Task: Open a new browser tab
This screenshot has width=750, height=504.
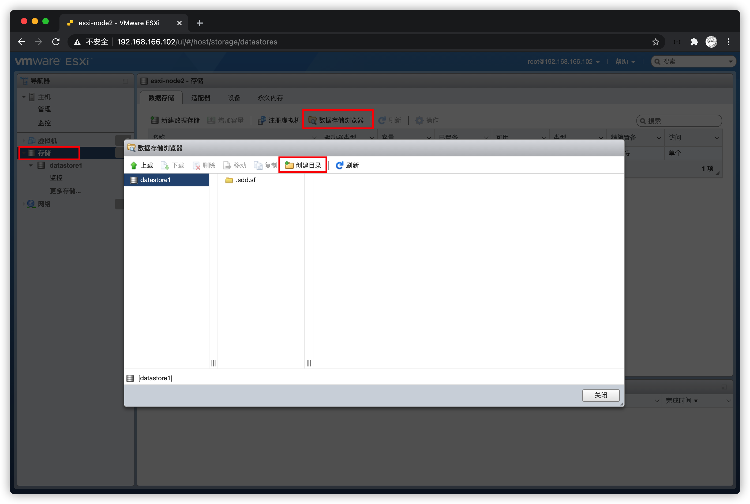Action: point(200,23)
